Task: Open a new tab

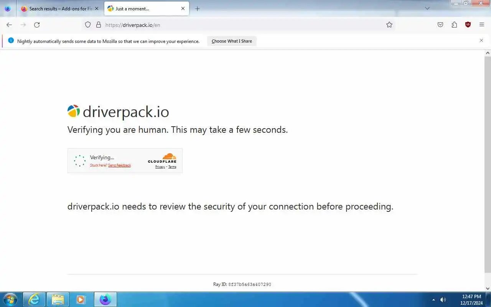Action: [x=197, y=8]
